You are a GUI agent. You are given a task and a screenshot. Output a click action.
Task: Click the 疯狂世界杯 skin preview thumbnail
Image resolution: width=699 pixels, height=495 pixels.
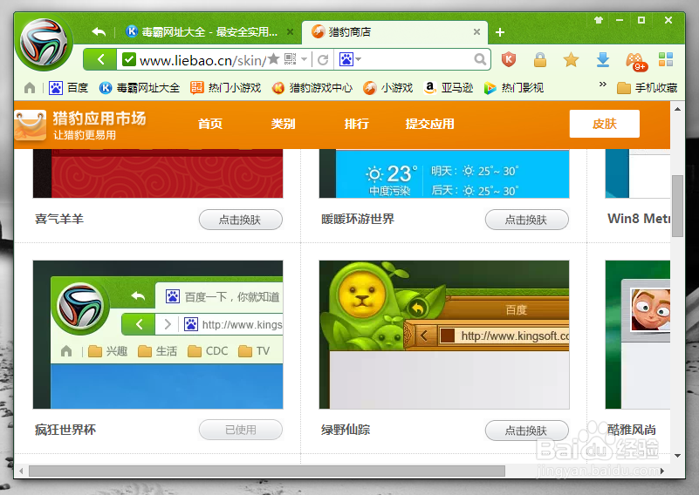158,335
